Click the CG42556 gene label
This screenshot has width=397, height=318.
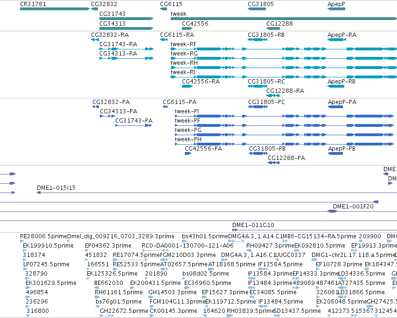[195, 23]
